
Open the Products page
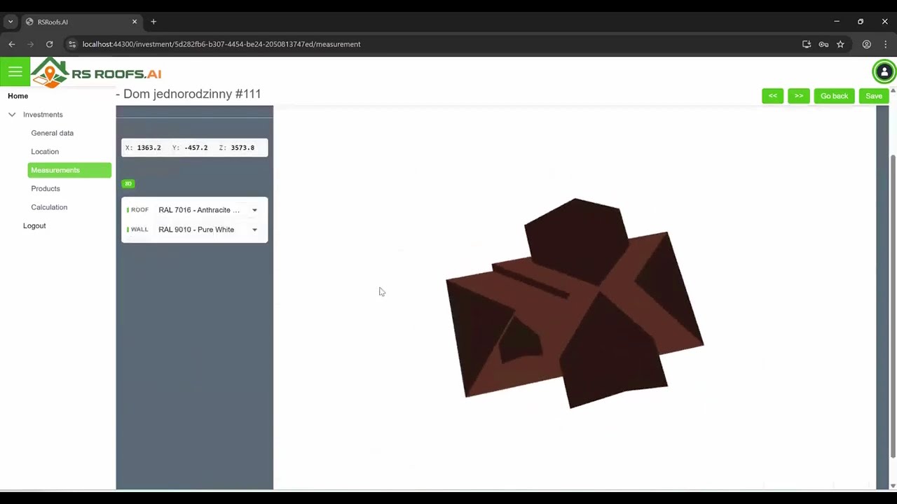tap(46, 188)
